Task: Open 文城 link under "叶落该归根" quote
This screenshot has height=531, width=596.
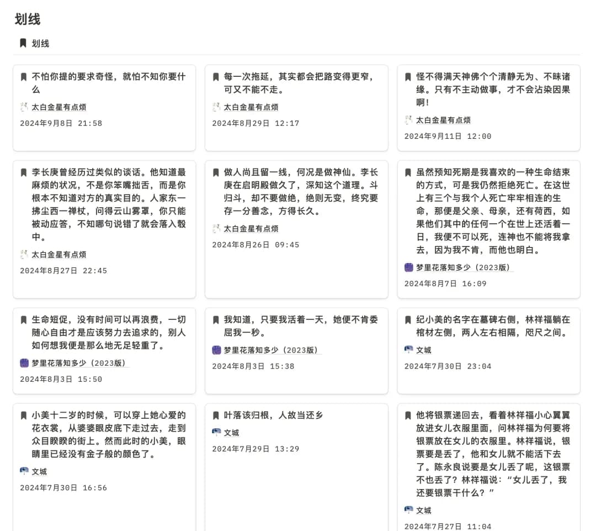Action: (231, 433)
